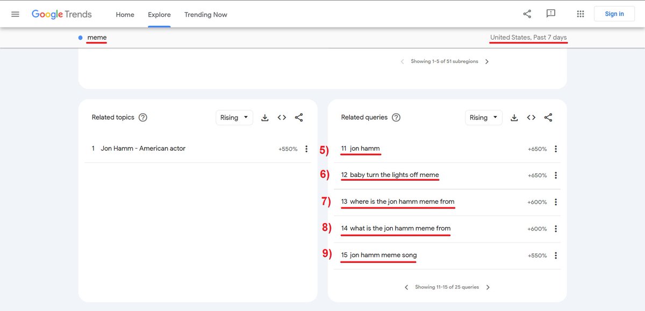Open embed code for Related queries
645x311 pixels.
[531, 117]
